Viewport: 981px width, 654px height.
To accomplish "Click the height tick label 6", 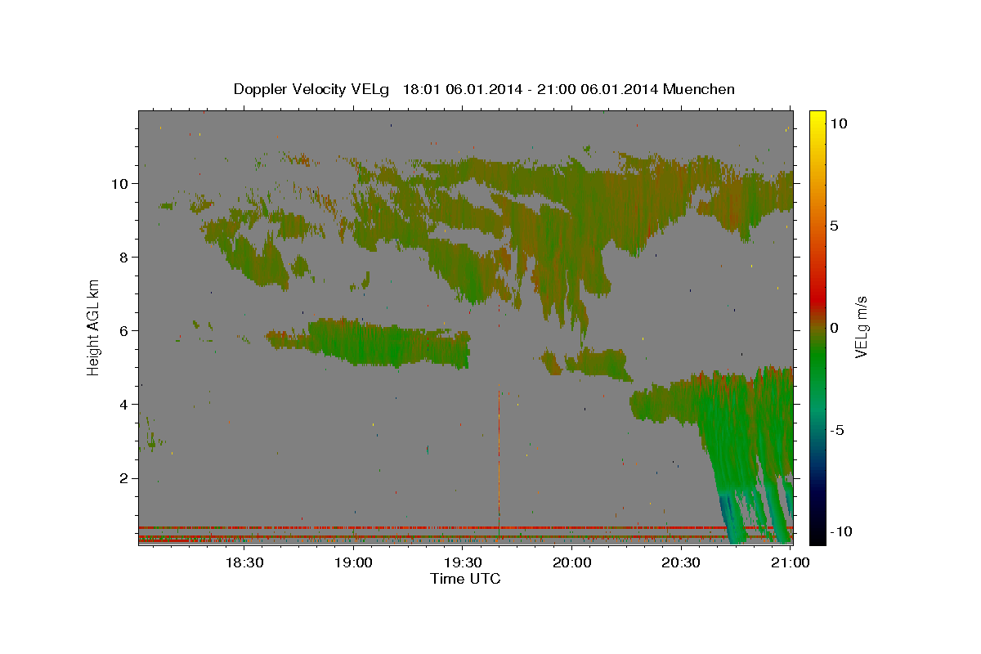I will click(x=124, y=330).
